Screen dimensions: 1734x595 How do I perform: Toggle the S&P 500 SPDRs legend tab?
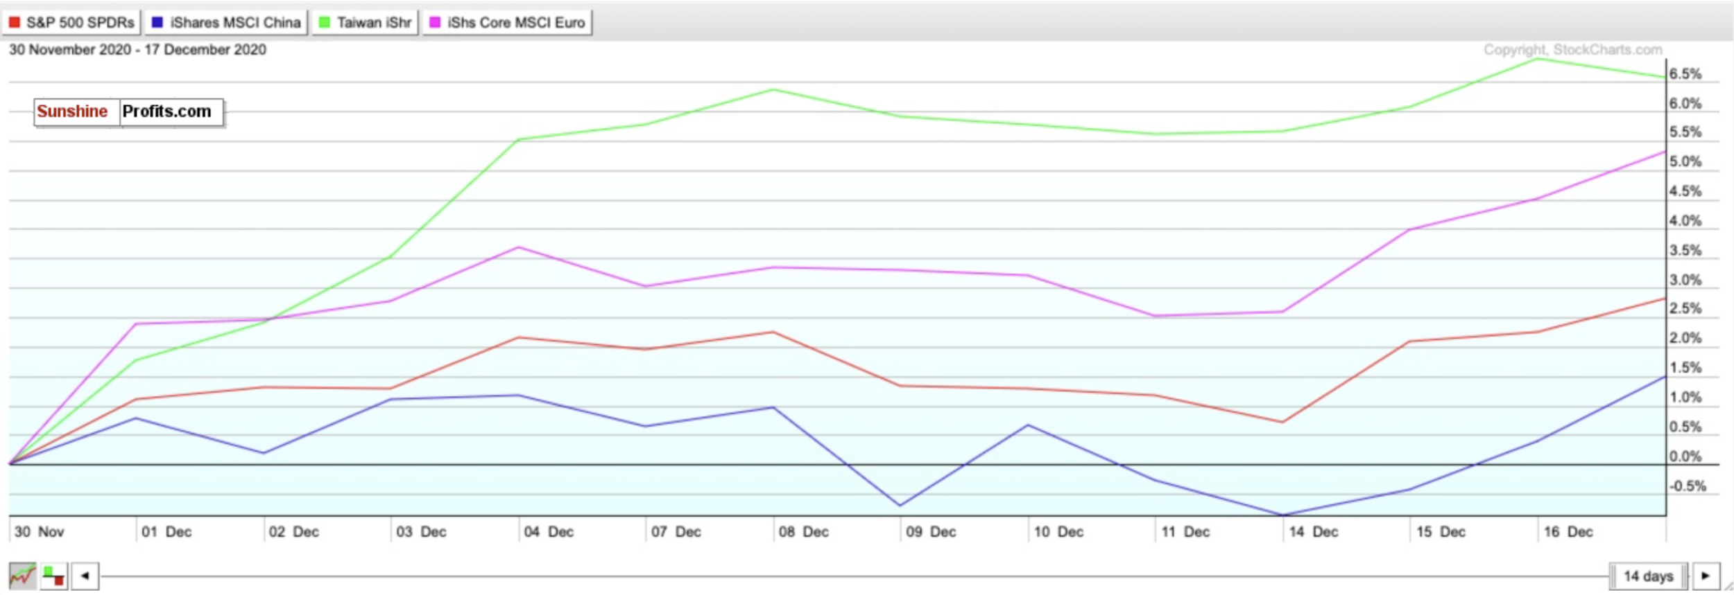(71, 22)
